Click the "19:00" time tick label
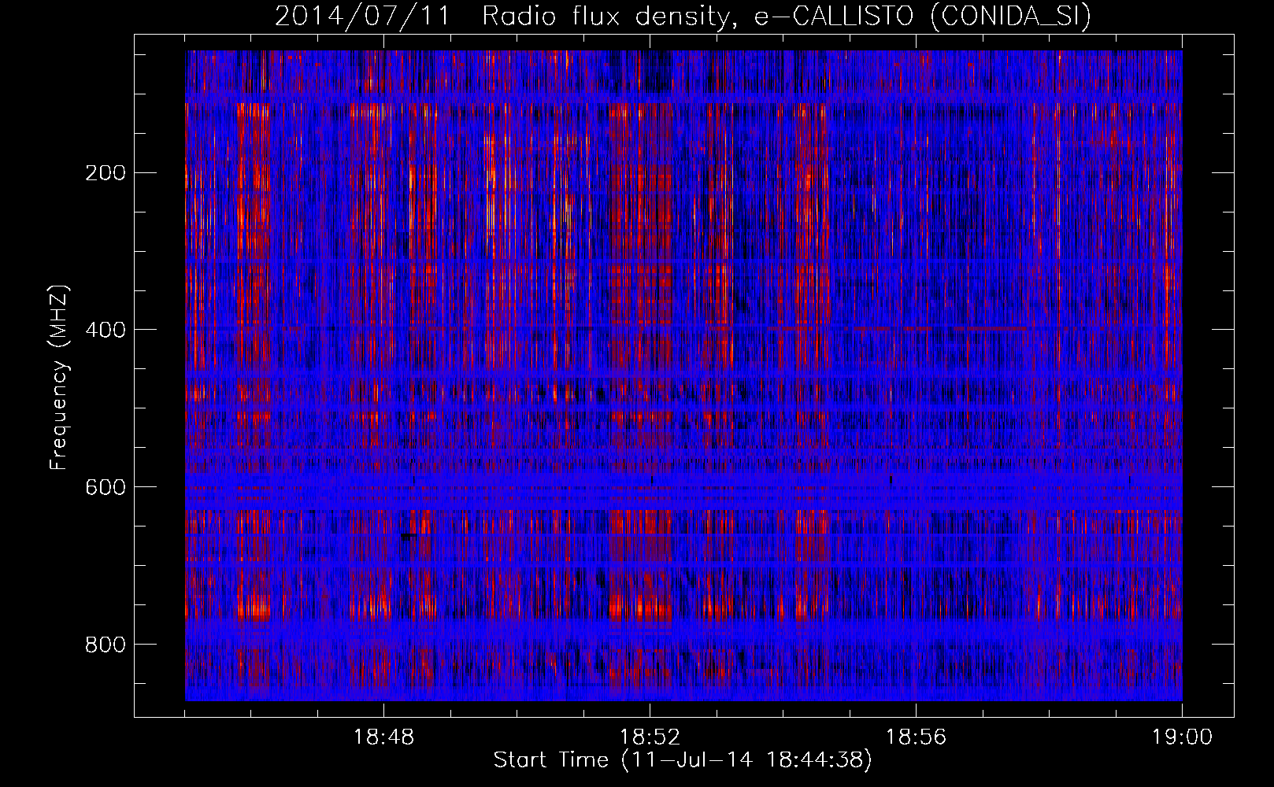 [x=1182, y=737]
